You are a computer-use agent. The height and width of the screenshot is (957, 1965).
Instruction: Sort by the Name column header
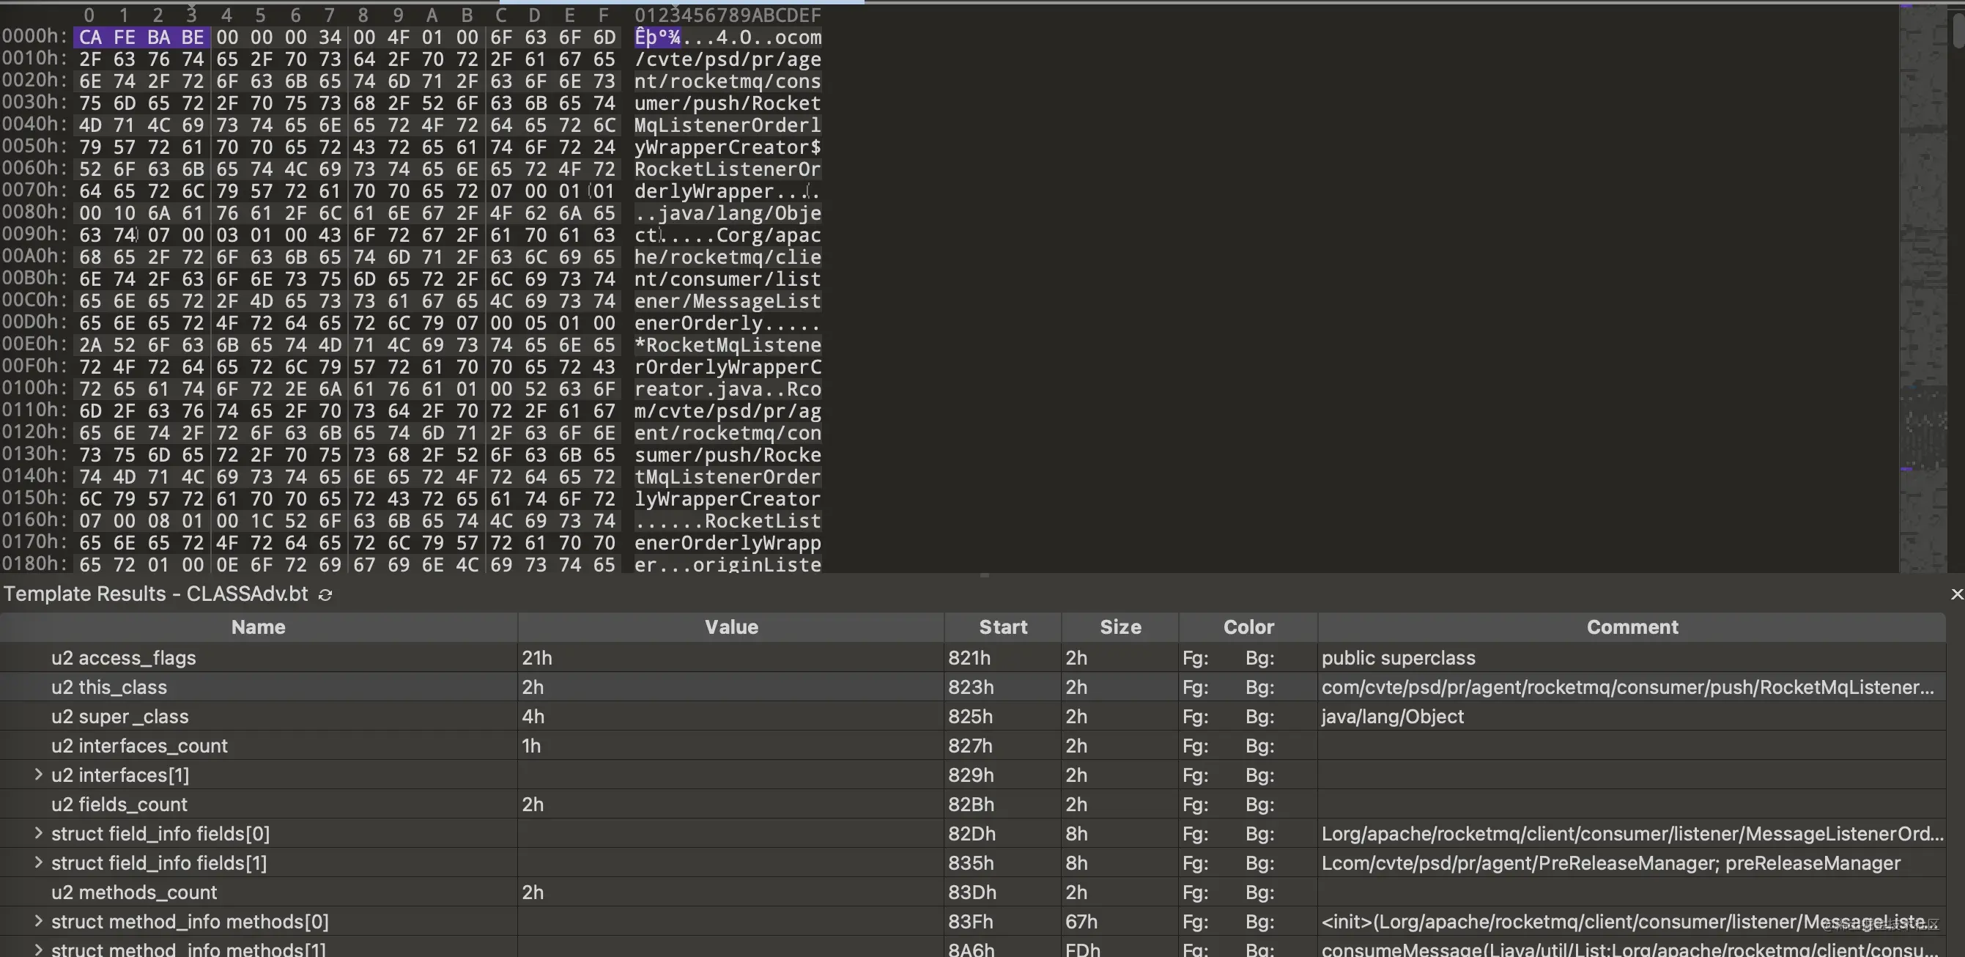[x=259, y=627]
